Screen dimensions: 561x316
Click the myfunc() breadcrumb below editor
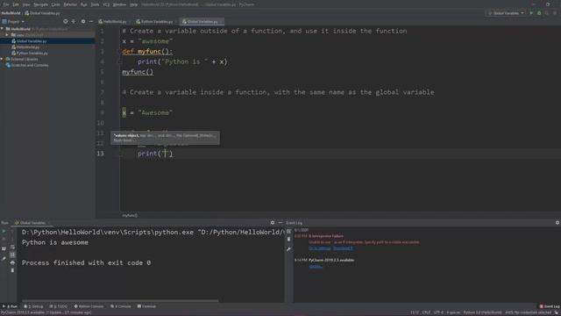(130, 215)
